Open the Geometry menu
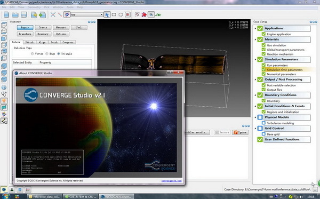Screen dimensions: 320x199 pos(34,7)
